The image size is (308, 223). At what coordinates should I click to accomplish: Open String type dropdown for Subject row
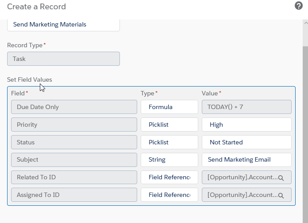pyautogui.click(x=169, y=159)
